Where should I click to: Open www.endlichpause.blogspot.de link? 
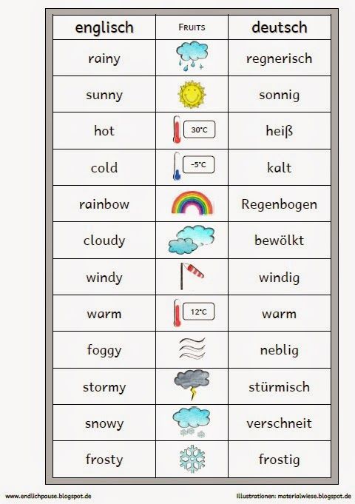(x=47, y=497)
